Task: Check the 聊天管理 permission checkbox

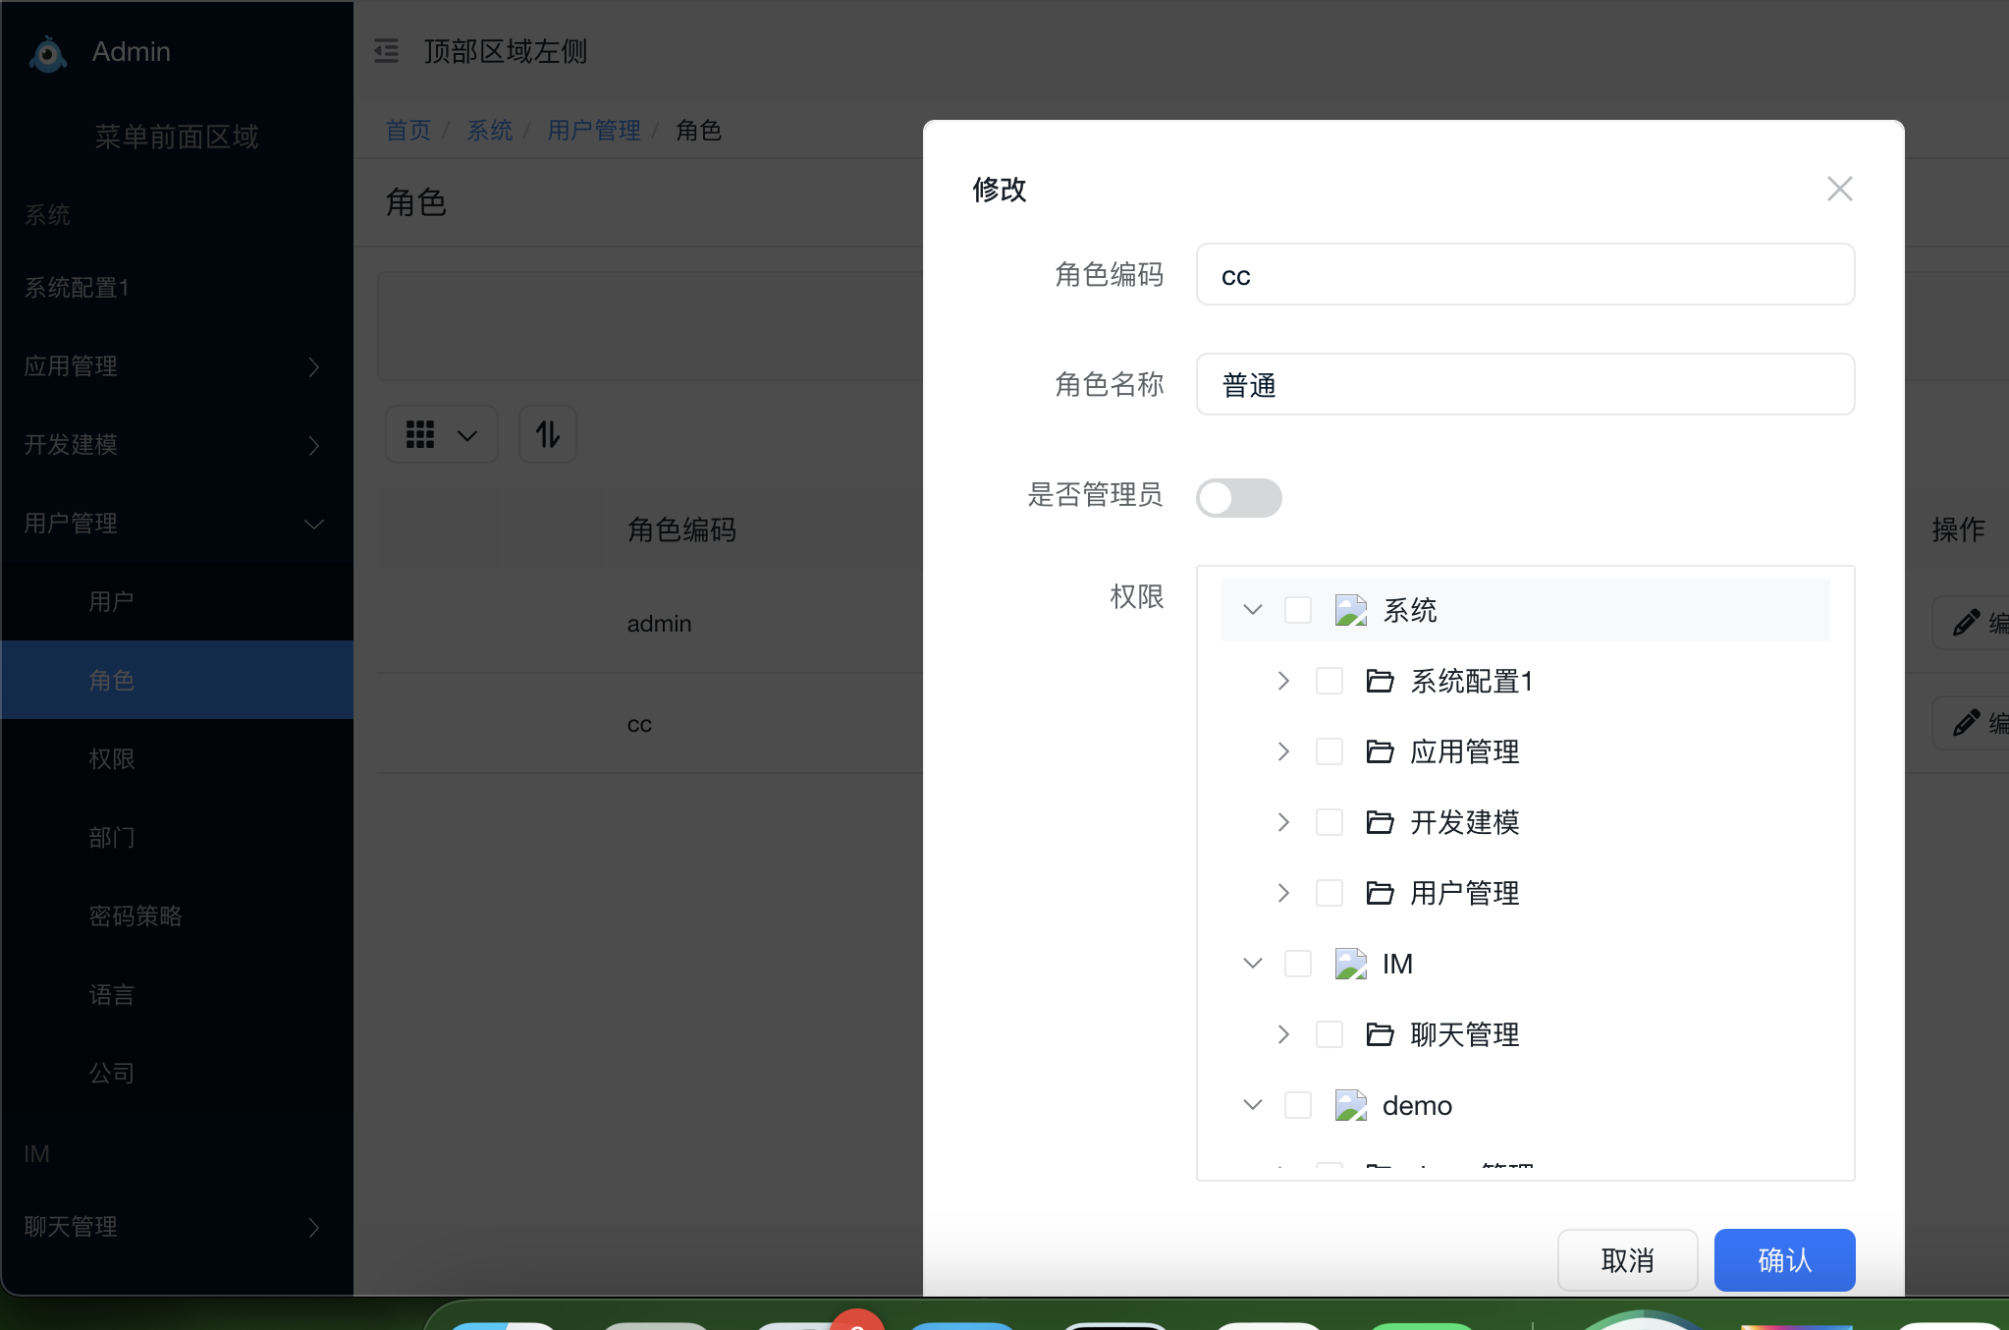Action: (x=1330, y=1033)
